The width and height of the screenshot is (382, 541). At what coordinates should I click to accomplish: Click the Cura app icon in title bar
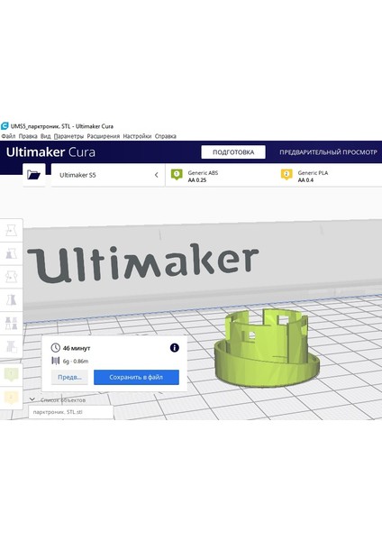(5, 126)
